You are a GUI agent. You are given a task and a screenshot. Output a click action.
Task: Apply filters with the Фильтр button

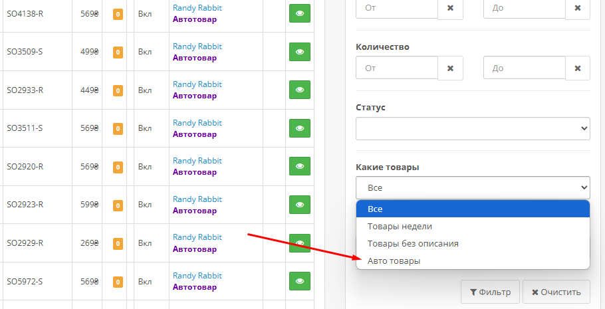tap(490, 292)
